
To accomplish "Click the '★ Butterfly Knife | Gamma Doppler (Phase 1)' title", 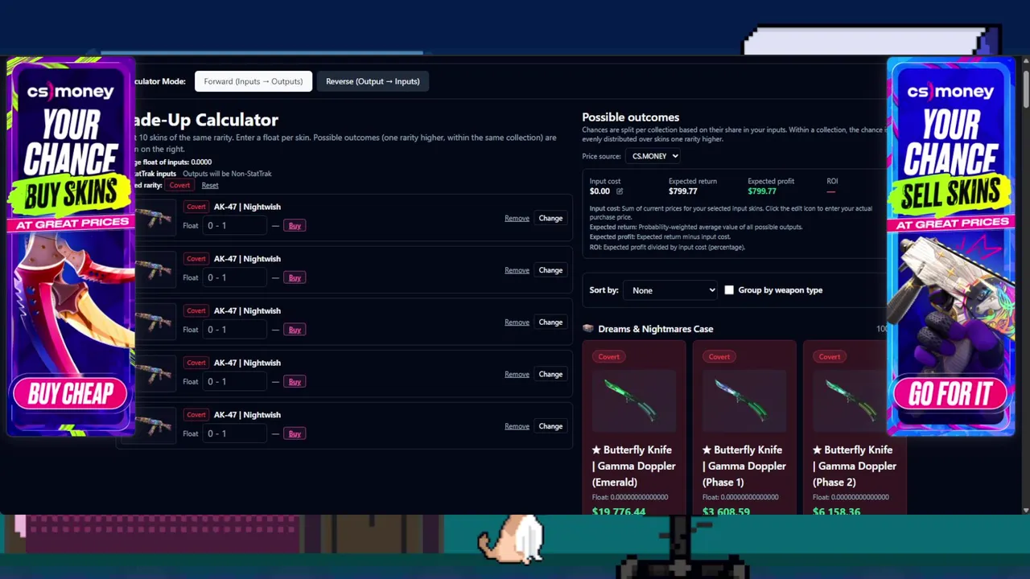I will (744, 466).
